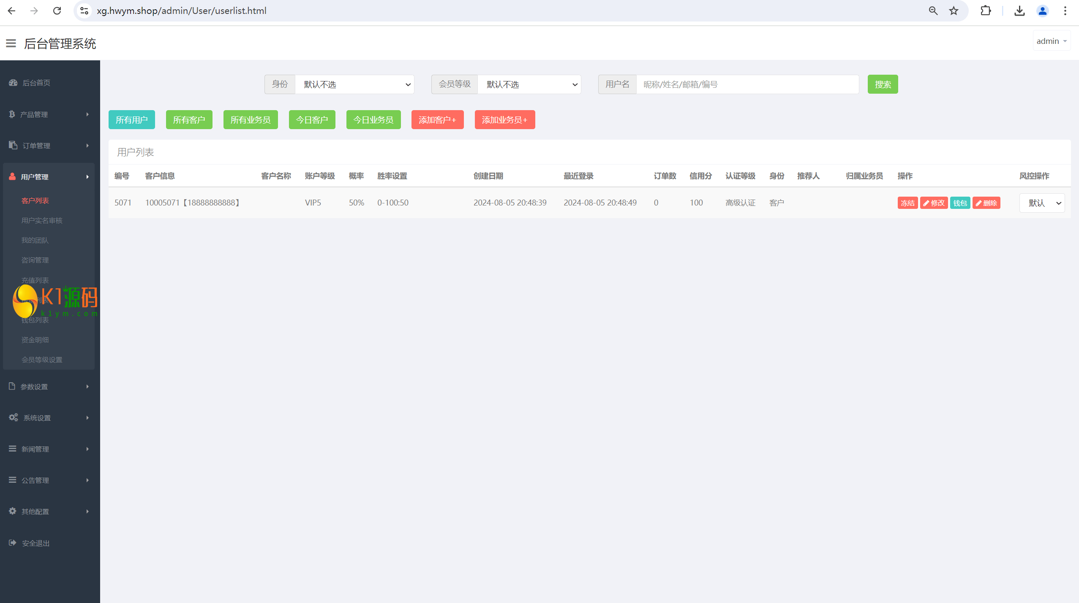Click the 钱包 (wallet) icon for user 10005071
The width and height of the screenshot is (1079, 603).
point(959,203)
